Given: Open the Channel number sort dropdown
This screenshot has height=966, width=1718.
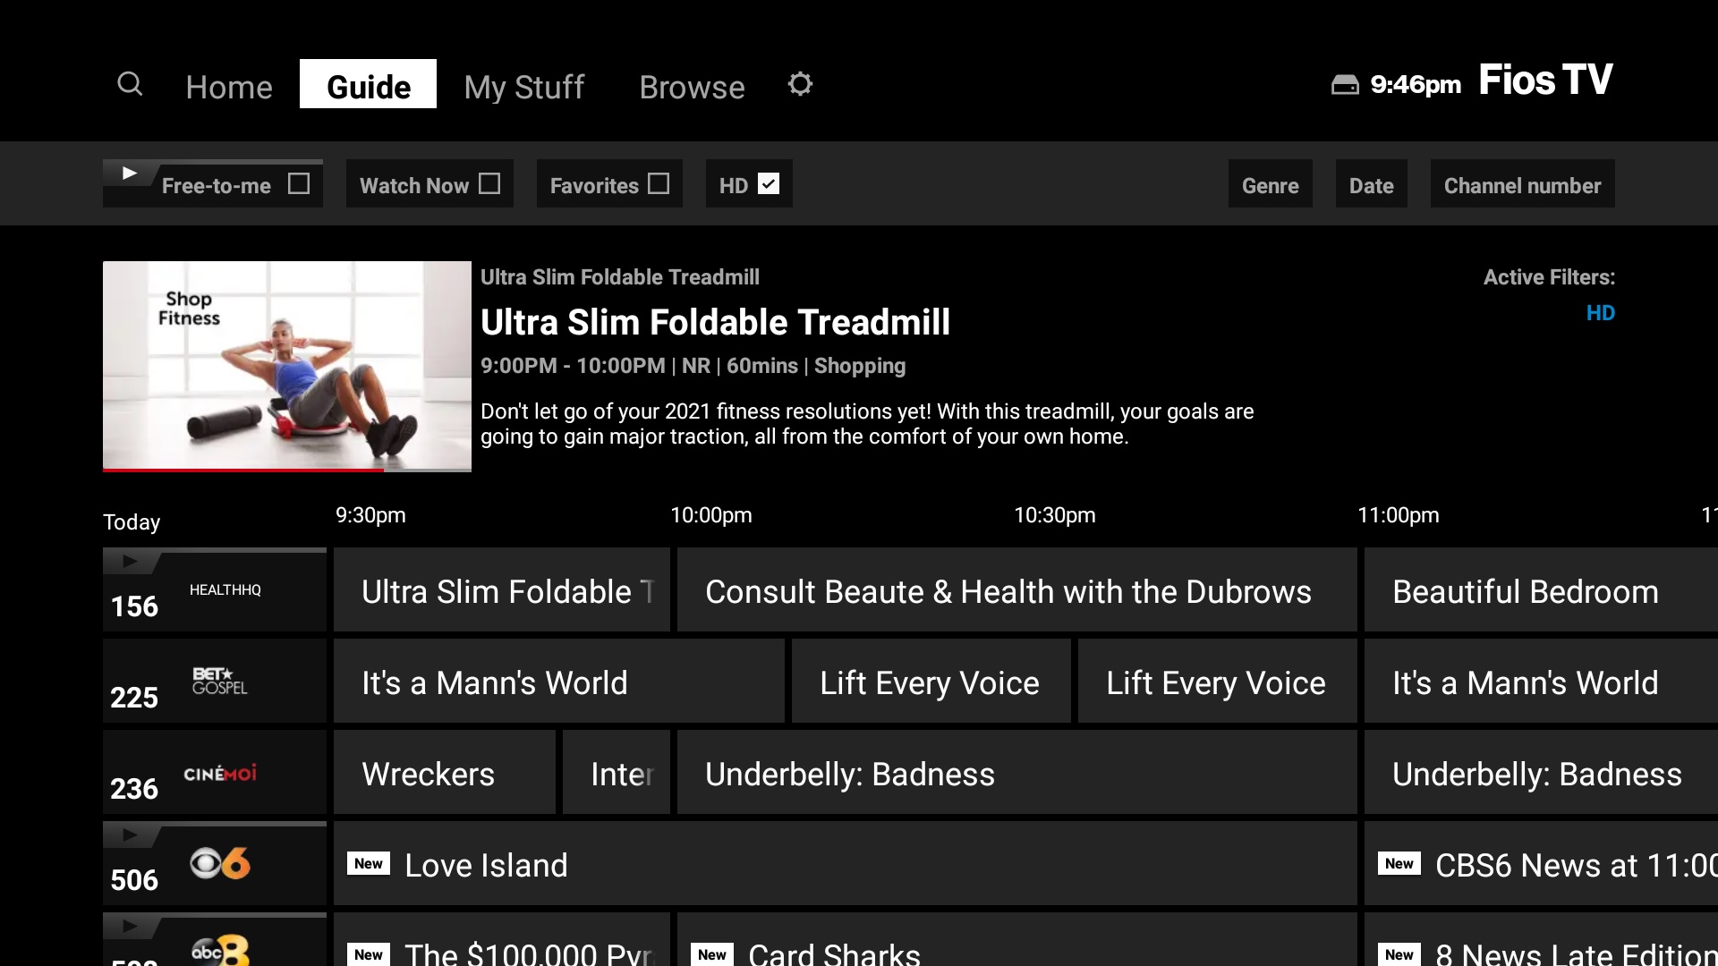Looking at the screenshot, I should [1522, 184].
